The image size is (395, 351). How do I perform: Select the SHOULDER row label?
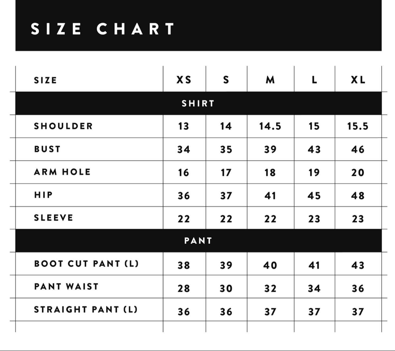pos(63,126)
